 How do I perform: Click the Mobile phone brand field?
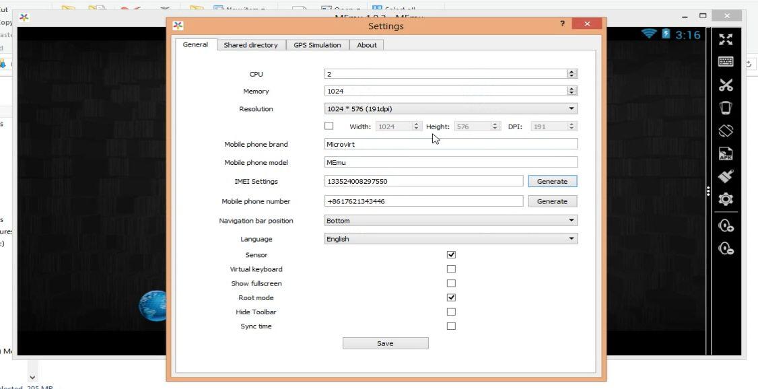pyautogui.click(x=451, y=144)
